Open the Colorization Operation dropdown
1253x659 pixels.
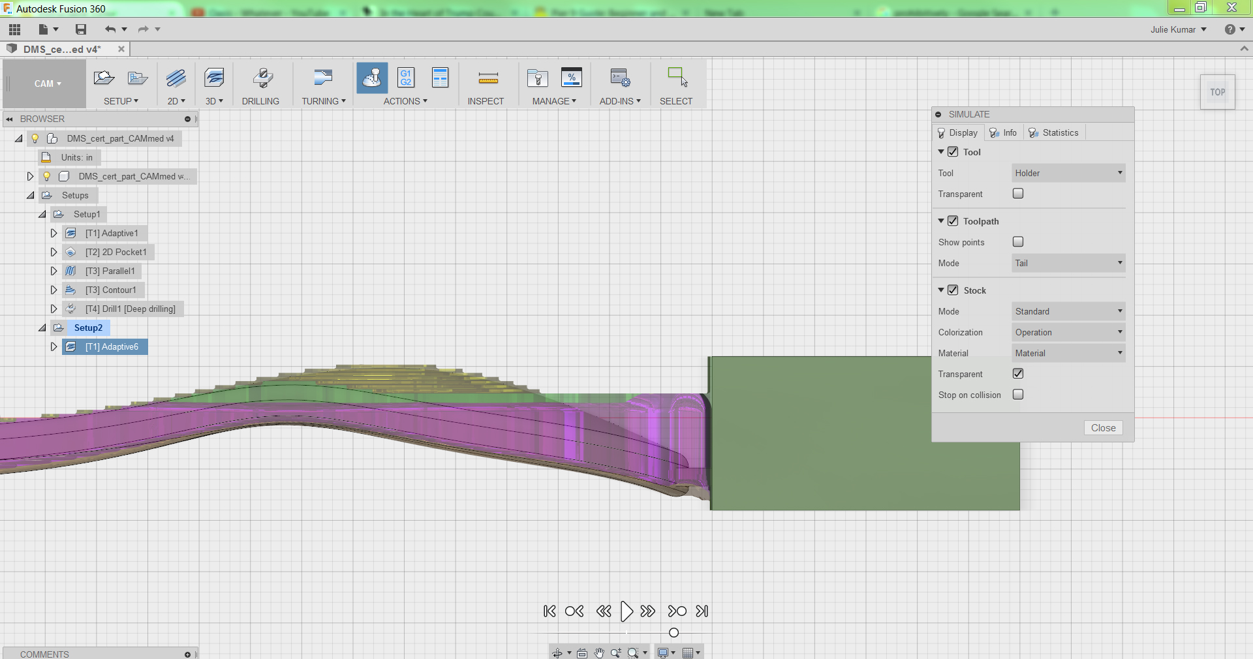point(1068,332)
